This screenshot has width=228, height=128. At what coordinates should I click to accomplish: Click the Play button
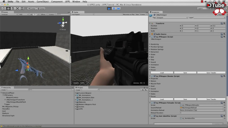109,9
